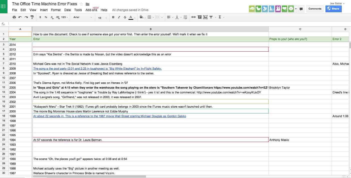Open the font size dropdown
The height and width of the screenshot is (178, 351).
coord(102,18)
